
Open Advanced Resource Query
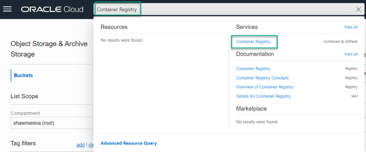(x=128, y=143)
